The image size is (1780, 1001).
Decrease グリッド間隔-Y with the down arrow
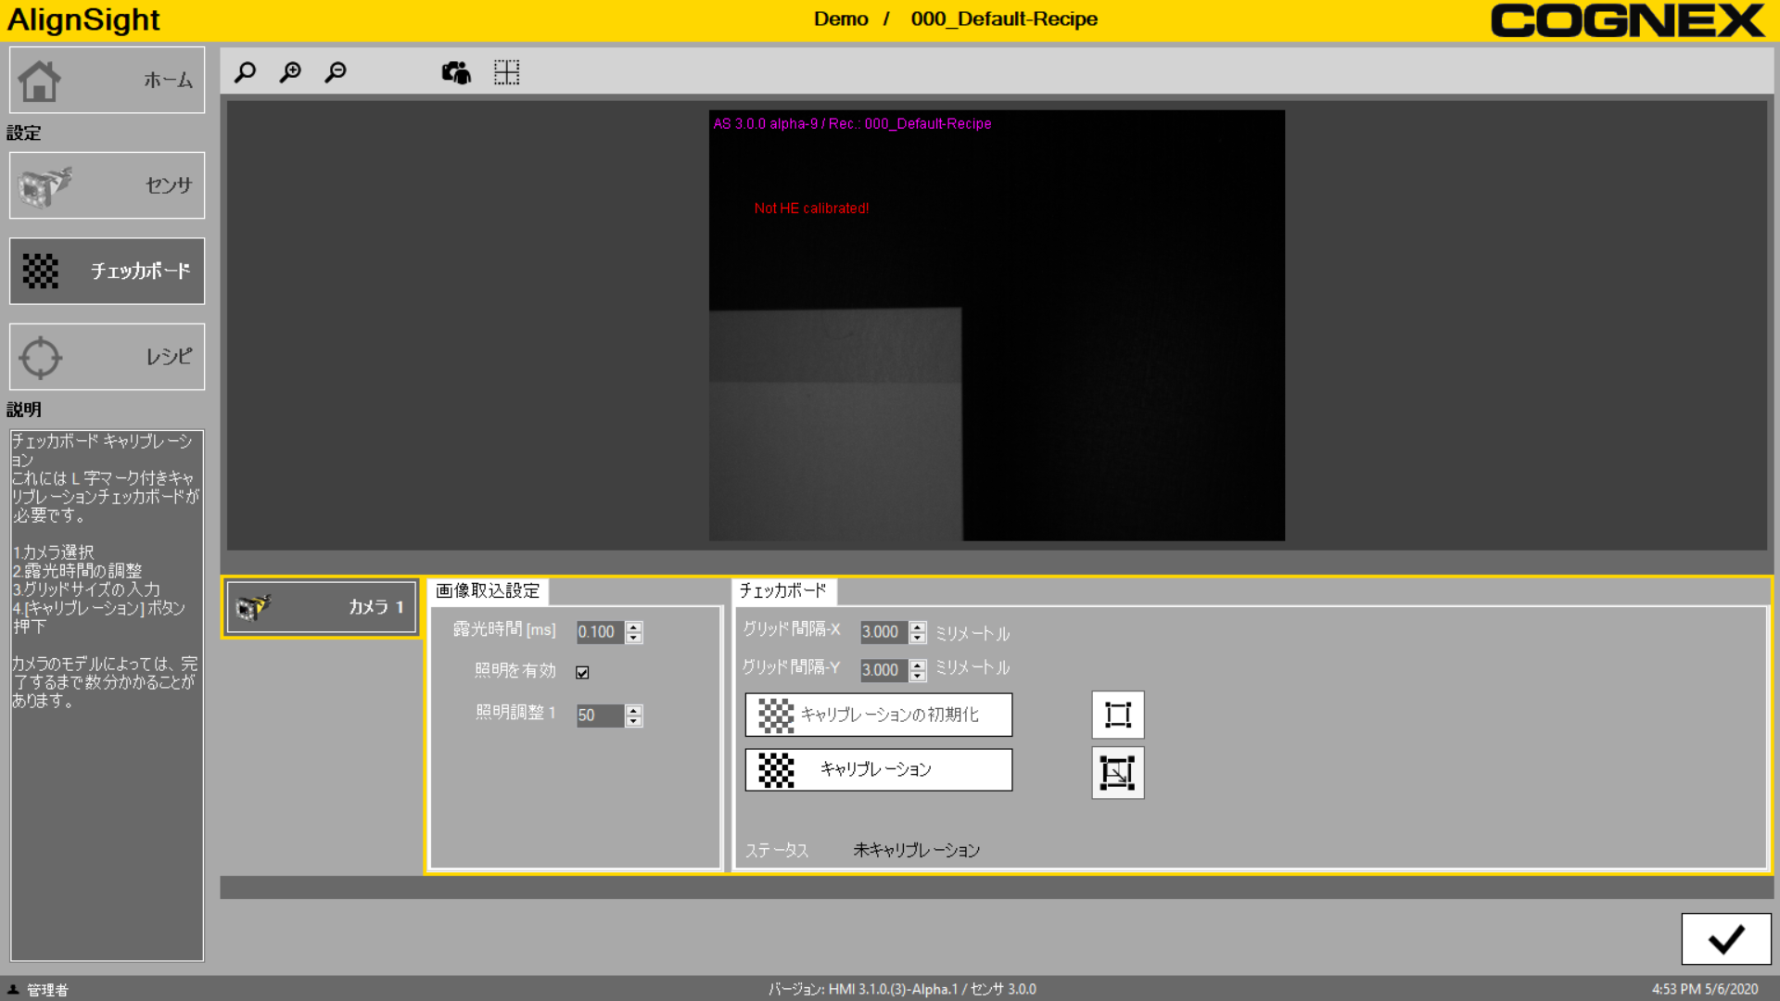point(918,676)
